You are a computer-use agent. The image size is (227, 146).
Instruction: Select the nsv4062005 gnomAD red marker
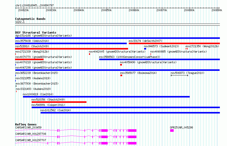point(90,54)
